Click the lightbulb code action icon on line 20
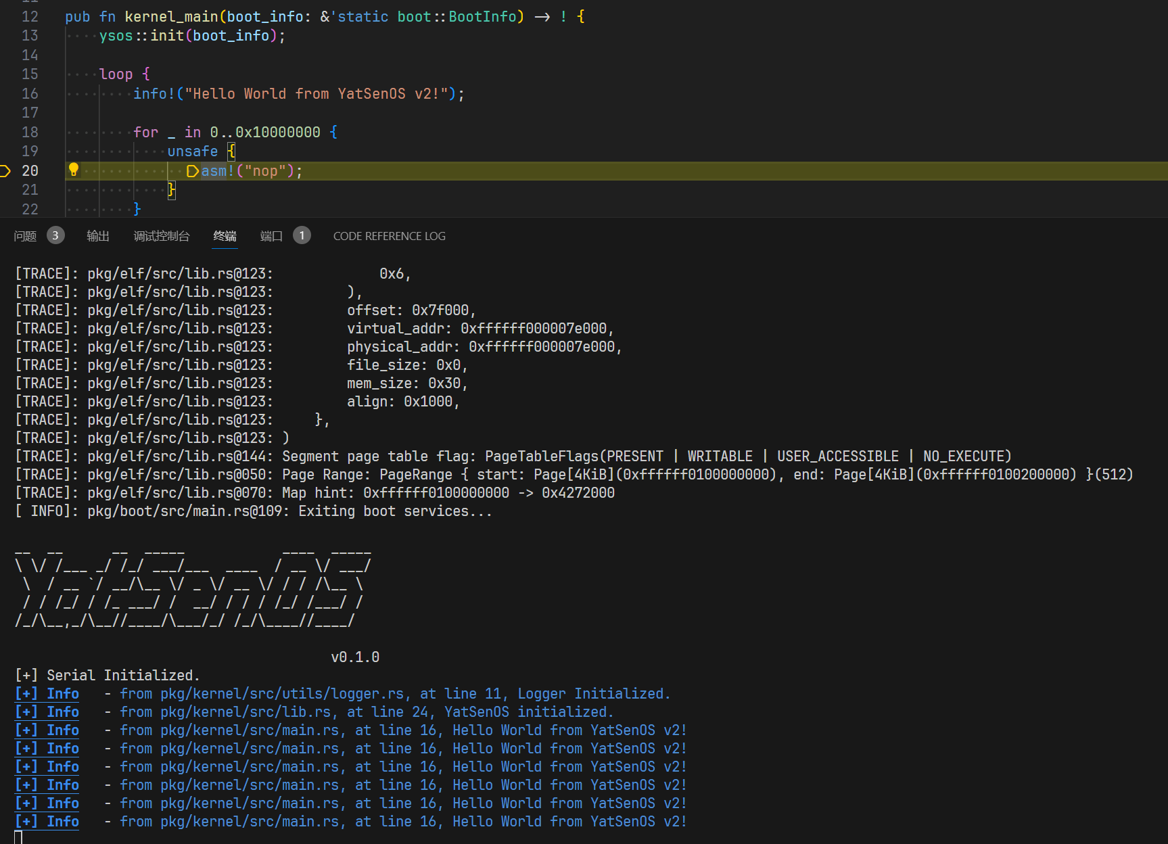The height and width of the screenshot is (844, 1168). [x=74, y=170]
